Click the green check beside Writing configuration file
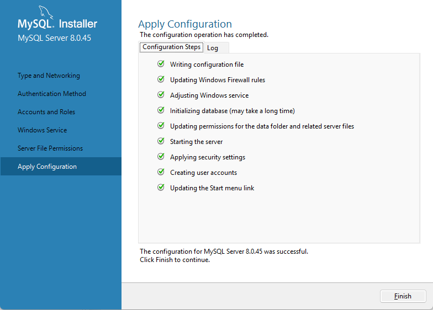The height and width of the screenshot is (310, 433). click(161, 64)
